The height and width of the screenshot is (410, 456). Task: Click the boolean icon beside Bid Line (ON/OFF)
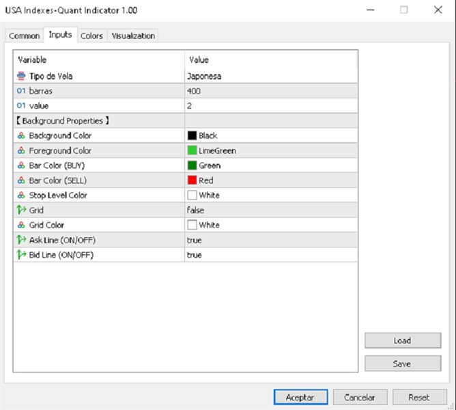click(x=21, y=255)
